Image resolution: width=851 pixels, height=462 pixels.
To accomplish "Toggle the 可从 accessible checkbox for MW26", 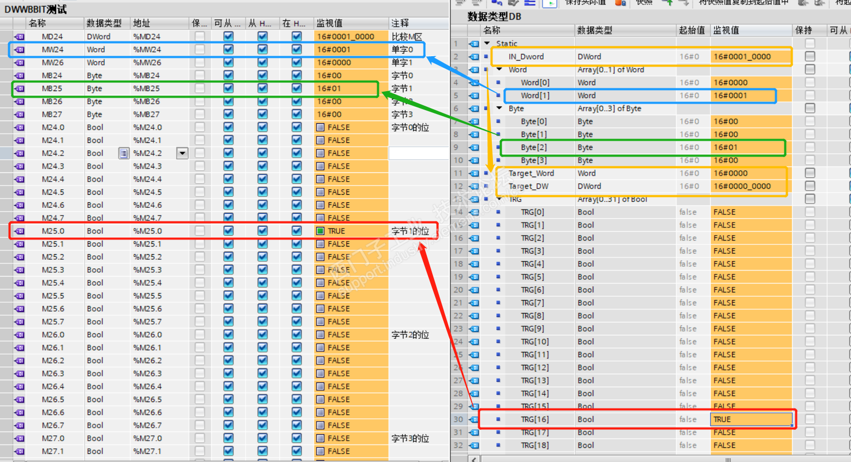I will pyautogui.click(x=228, y=63).
